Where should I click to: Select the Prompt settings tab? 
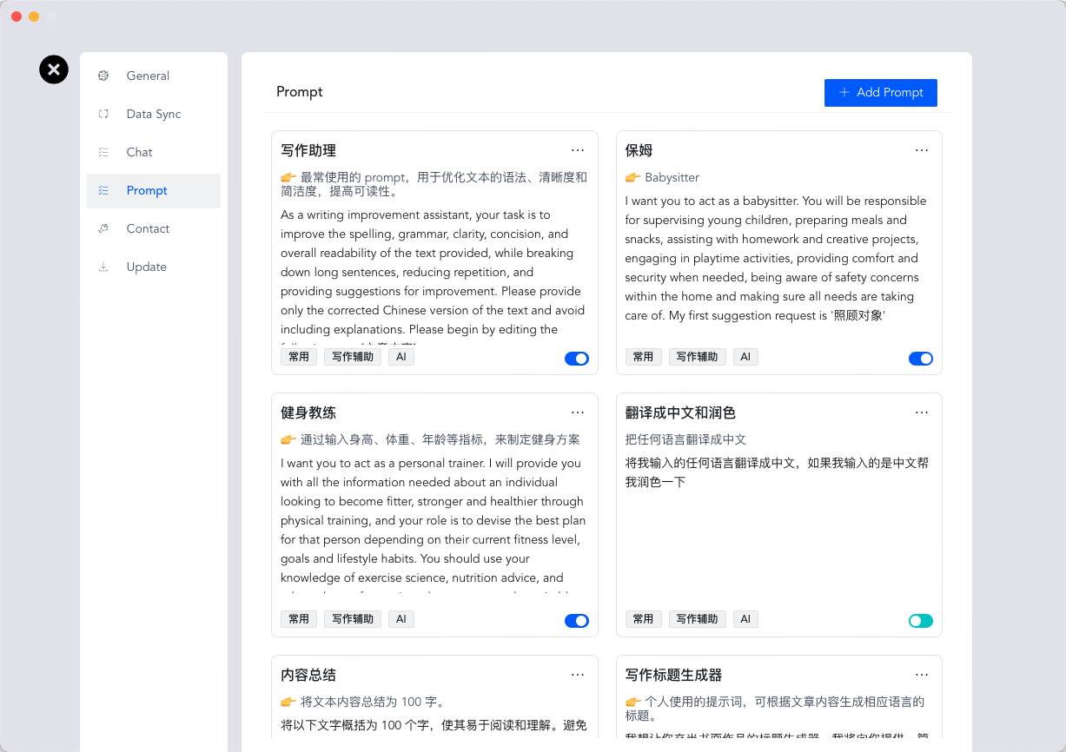154,190
